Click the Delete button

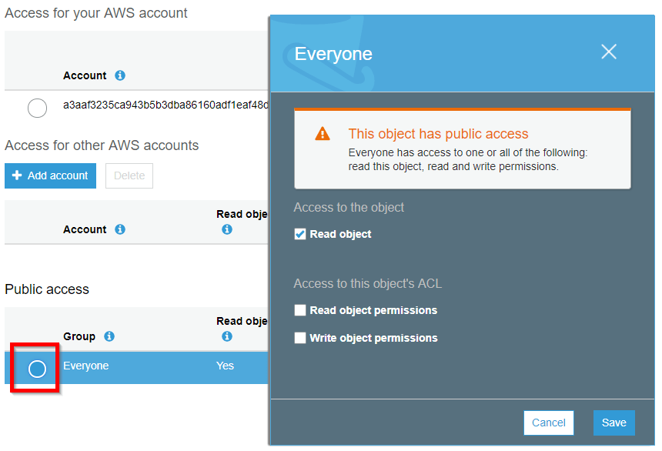click(129, 175)
